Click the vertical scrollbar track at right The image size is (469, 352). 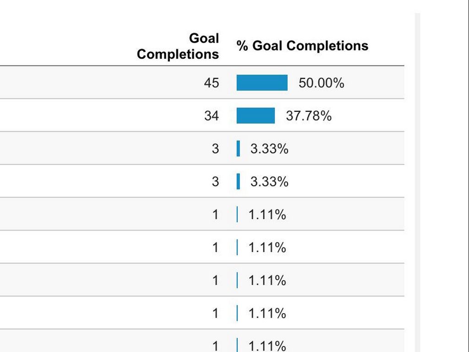point(417,183)
